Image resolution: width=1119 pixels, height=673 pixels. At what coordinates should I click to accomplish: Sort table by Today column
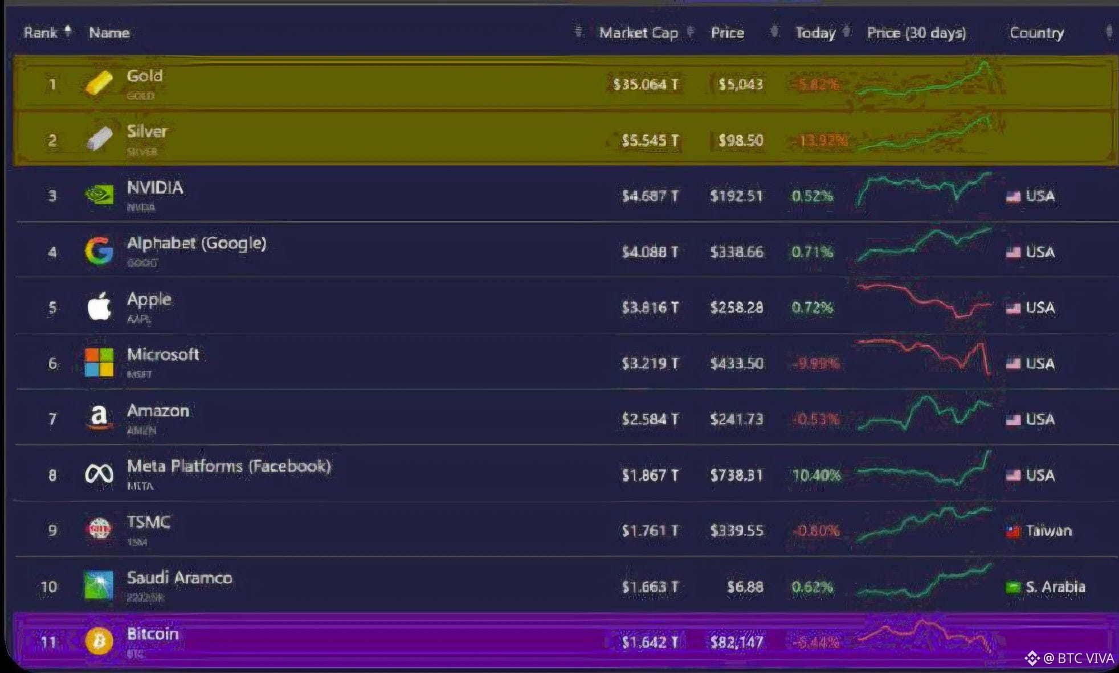coord(822,33)
